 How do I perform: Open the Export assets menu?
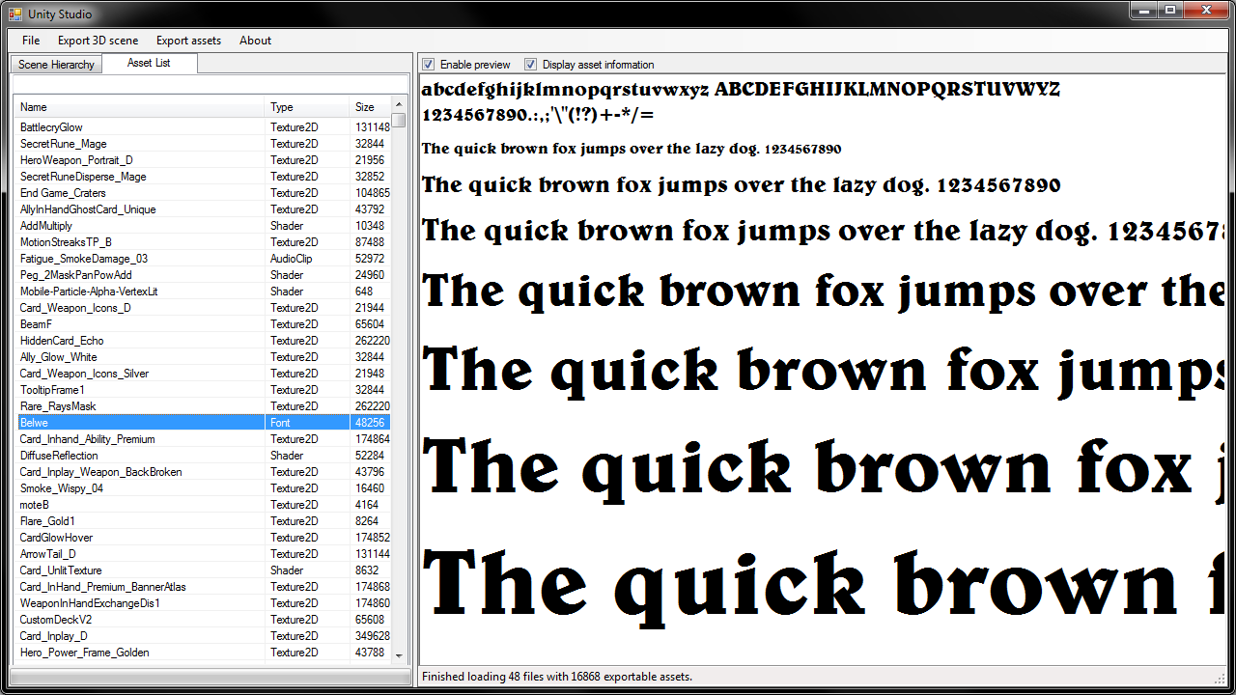coord(188,41)
